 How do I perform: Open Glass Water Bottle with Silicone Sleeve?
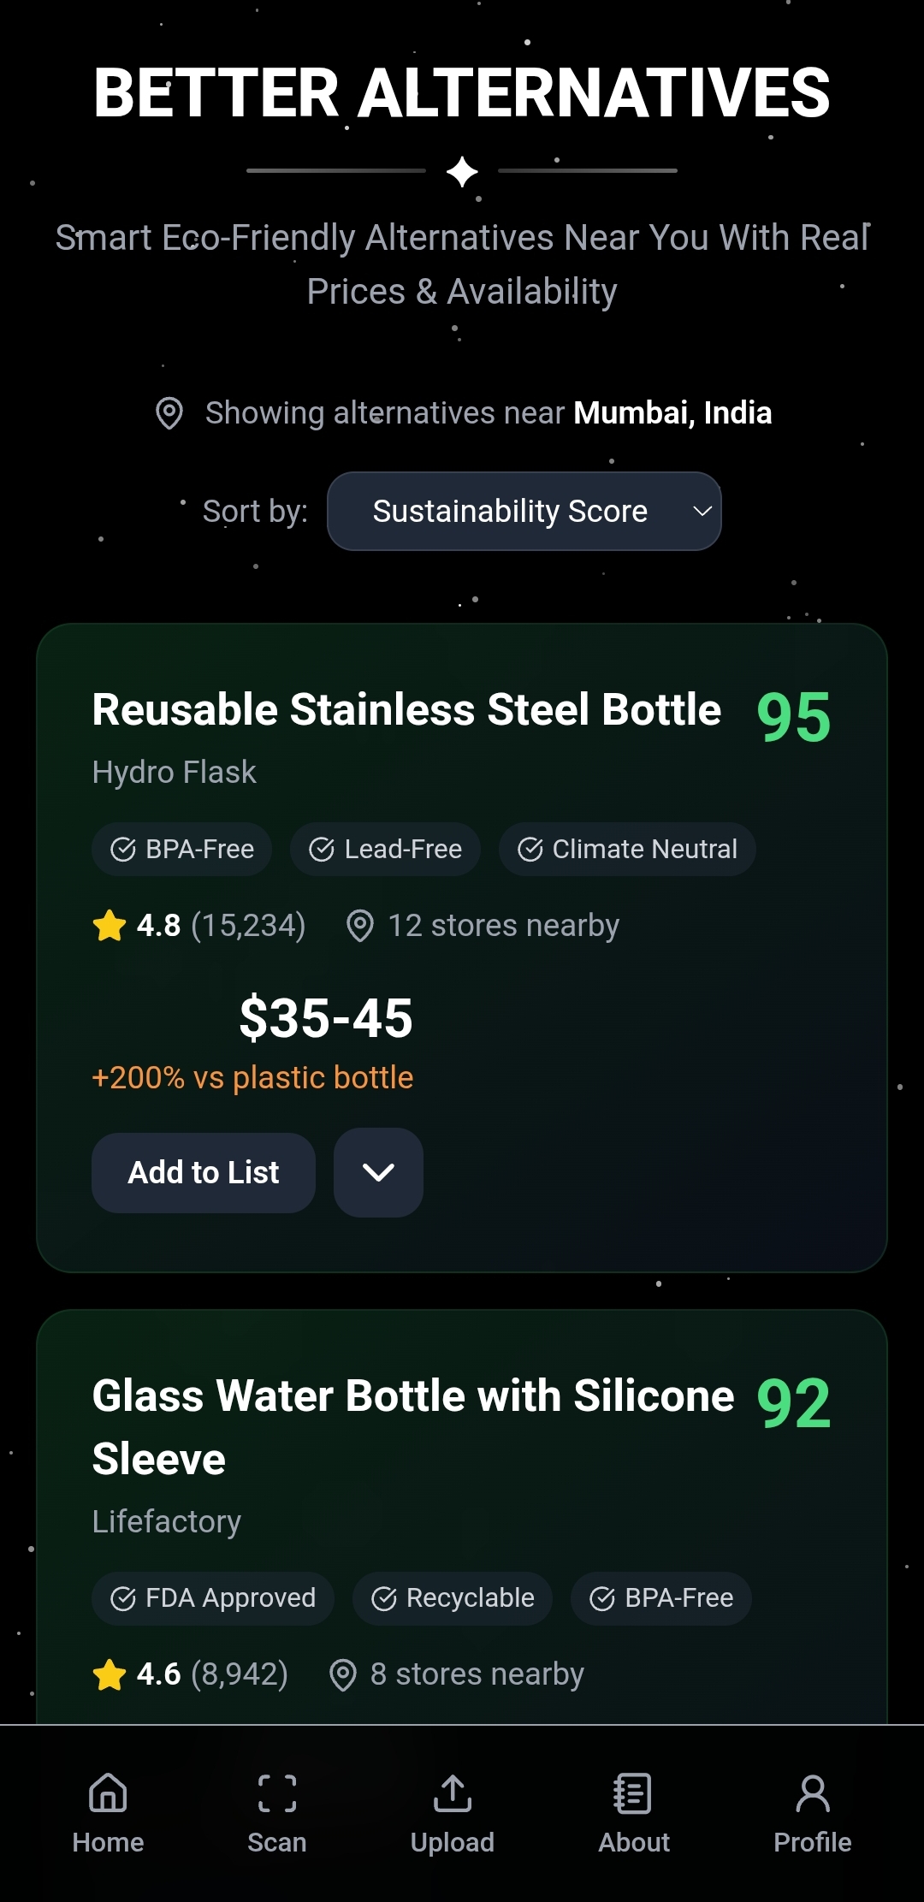tap(412, 1426)
